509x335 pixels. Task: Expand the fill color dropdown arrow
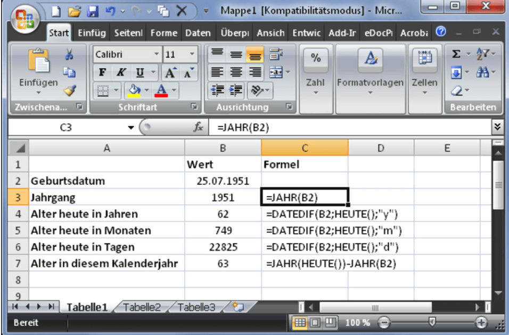147,90
